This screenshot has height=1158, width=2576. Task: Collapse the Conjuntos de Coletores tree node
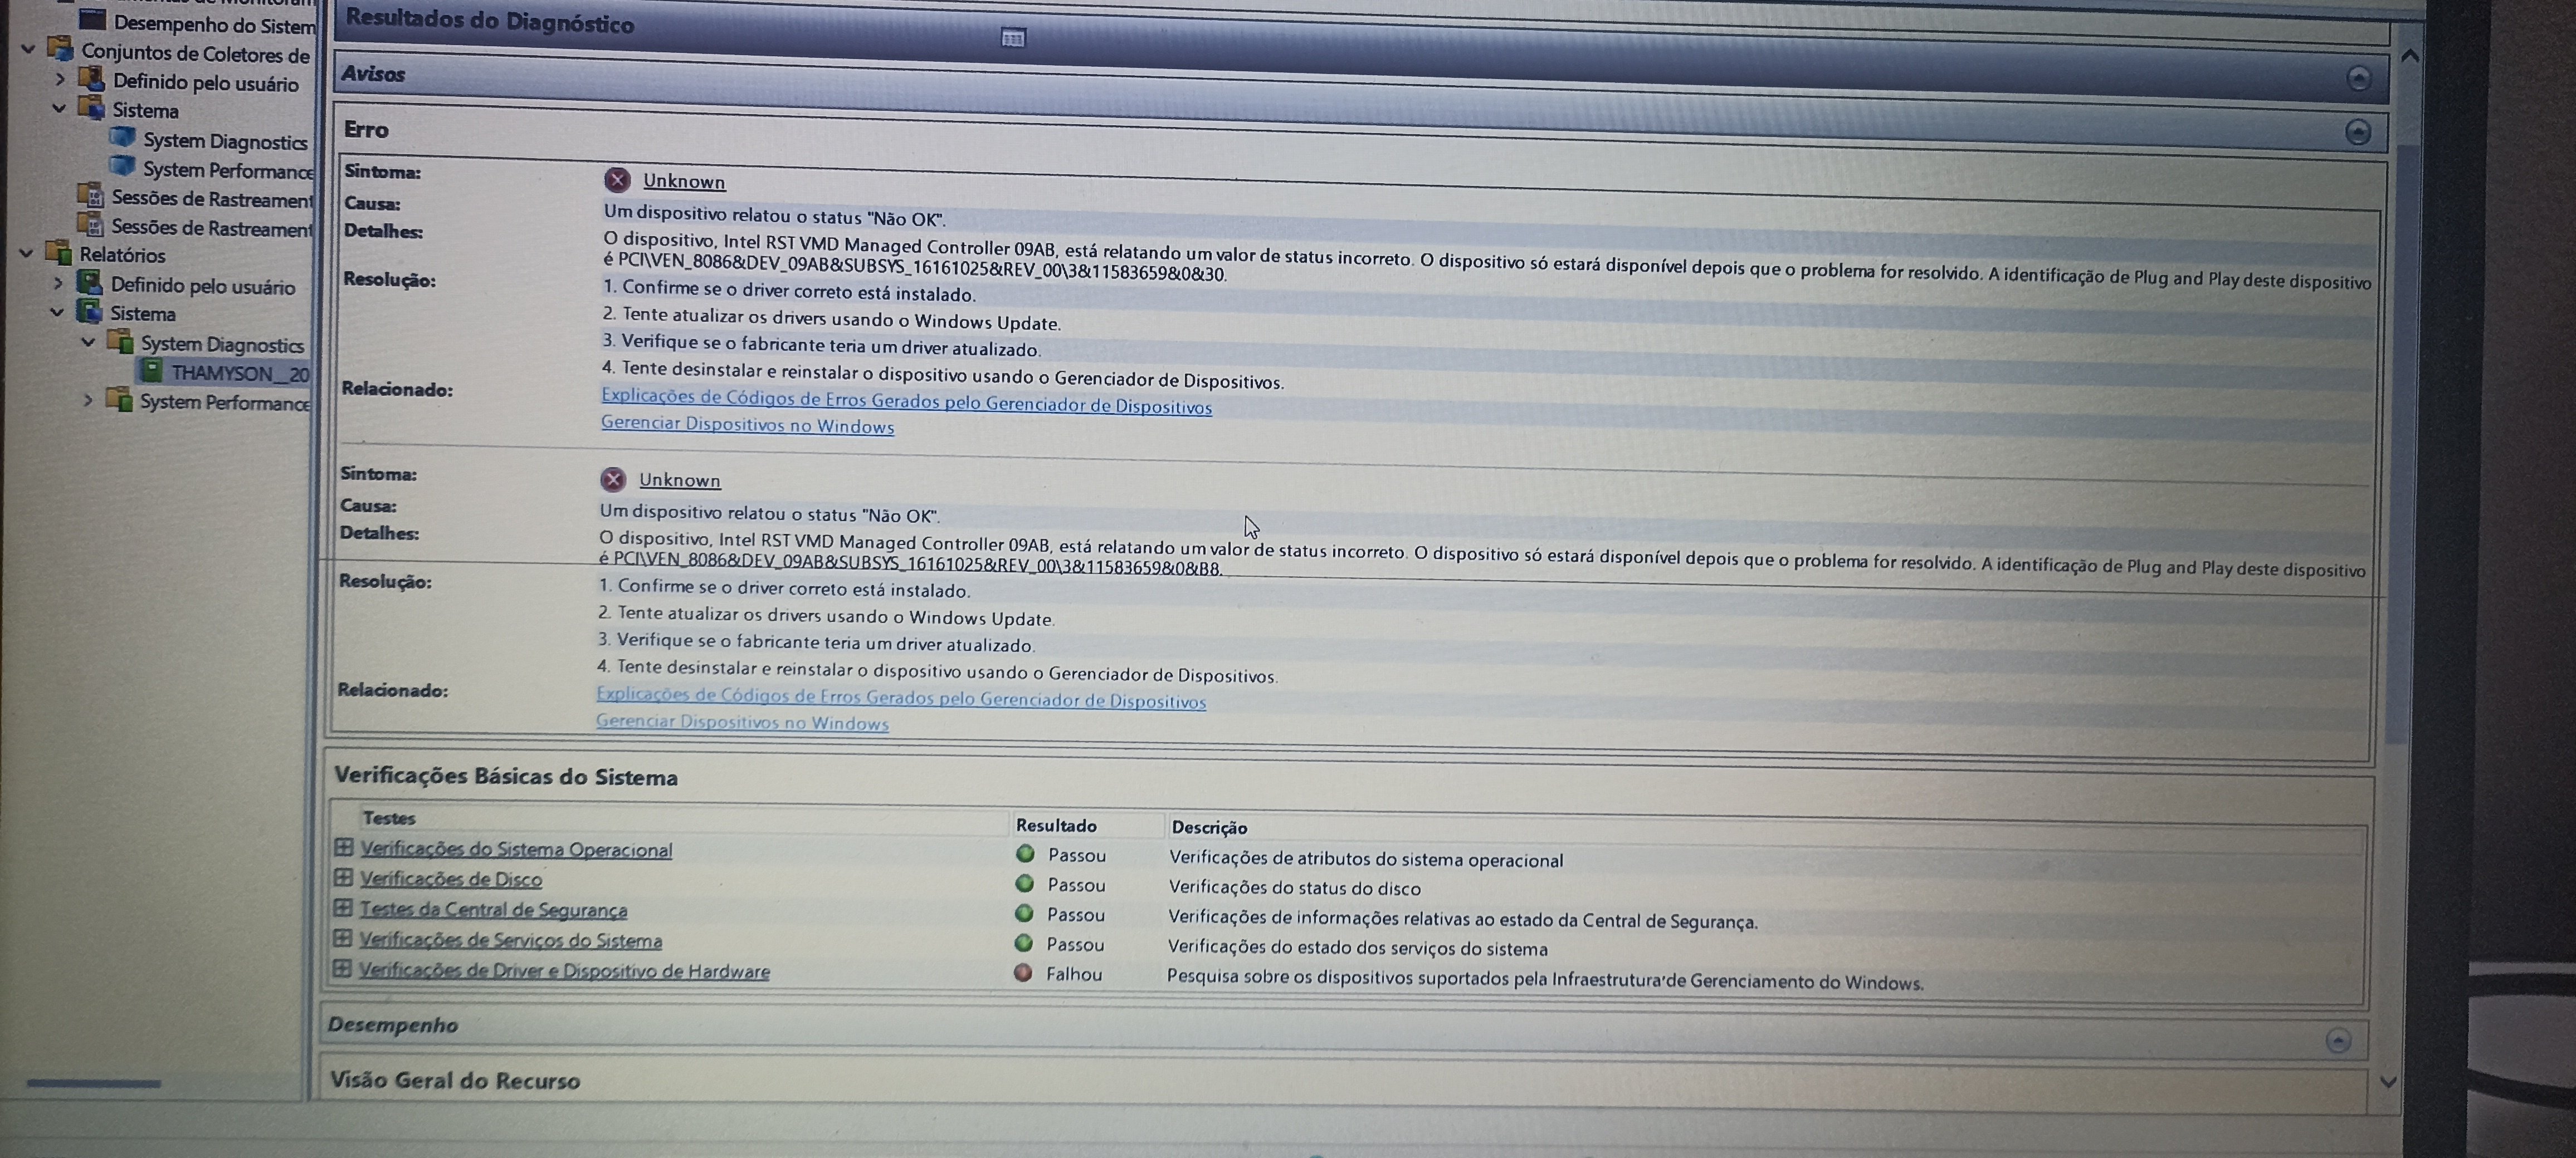point(28,49)
